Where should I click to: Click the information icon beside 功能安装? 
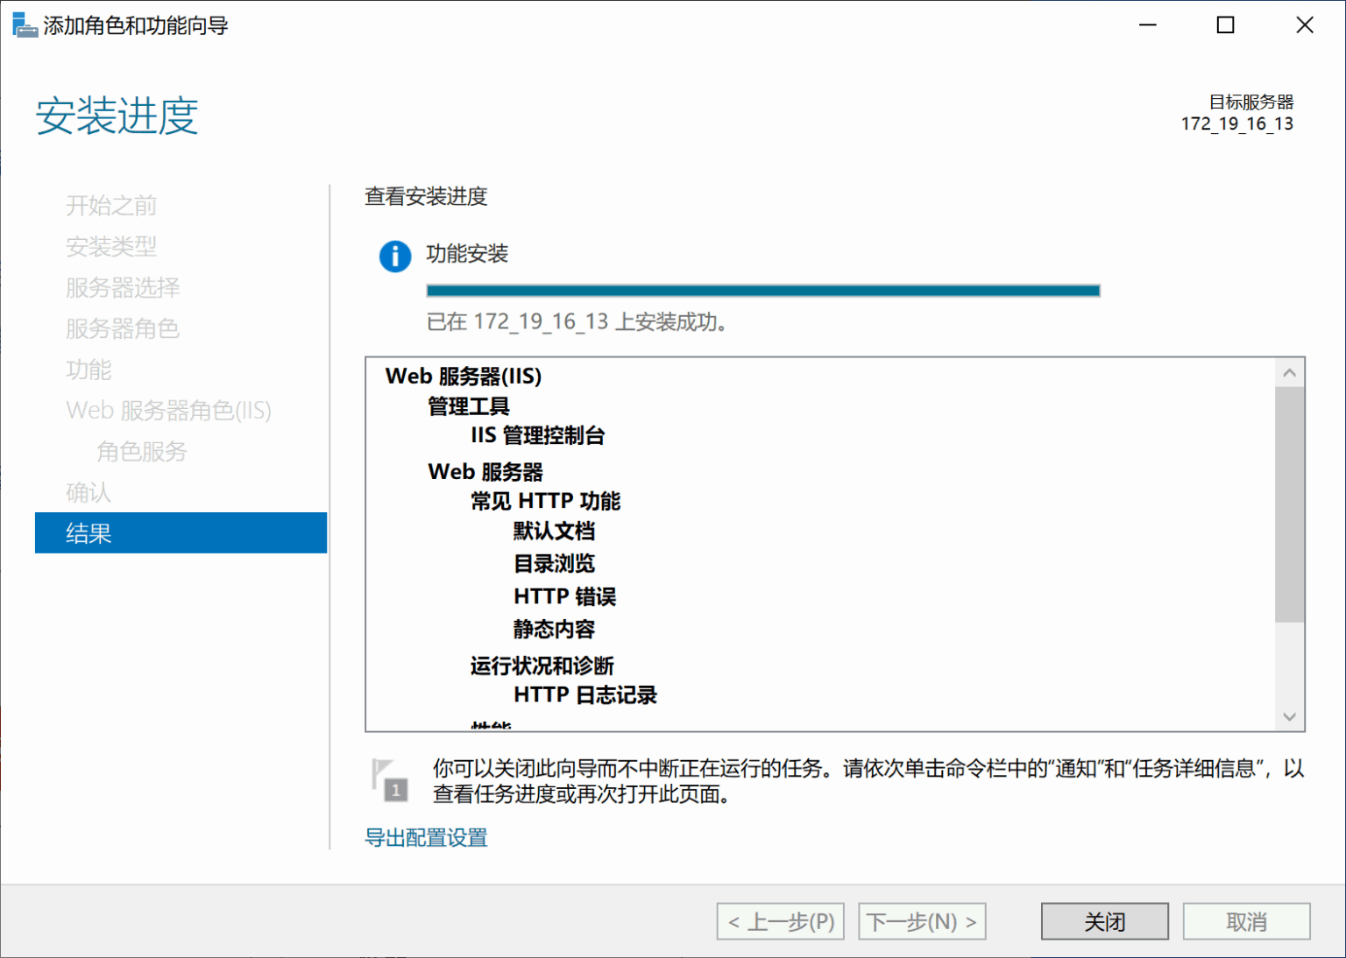[395, 256]
